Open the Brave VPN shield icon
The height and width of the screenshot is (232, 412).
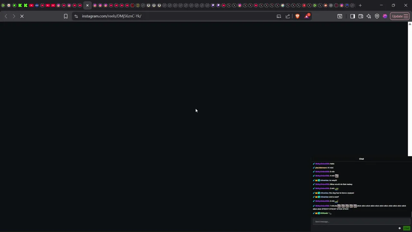(377, 16)
